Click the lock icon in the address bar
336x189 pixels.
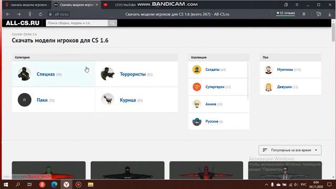(x=50, y=14)
